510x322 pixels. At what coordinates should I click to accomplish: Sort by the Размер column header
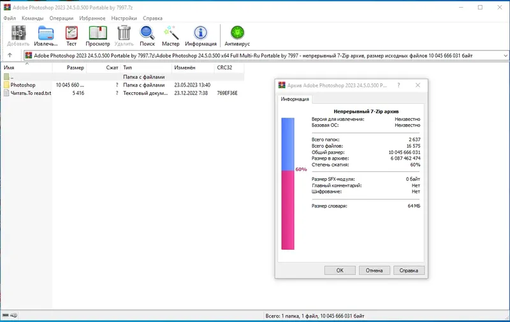click(69, 67)
